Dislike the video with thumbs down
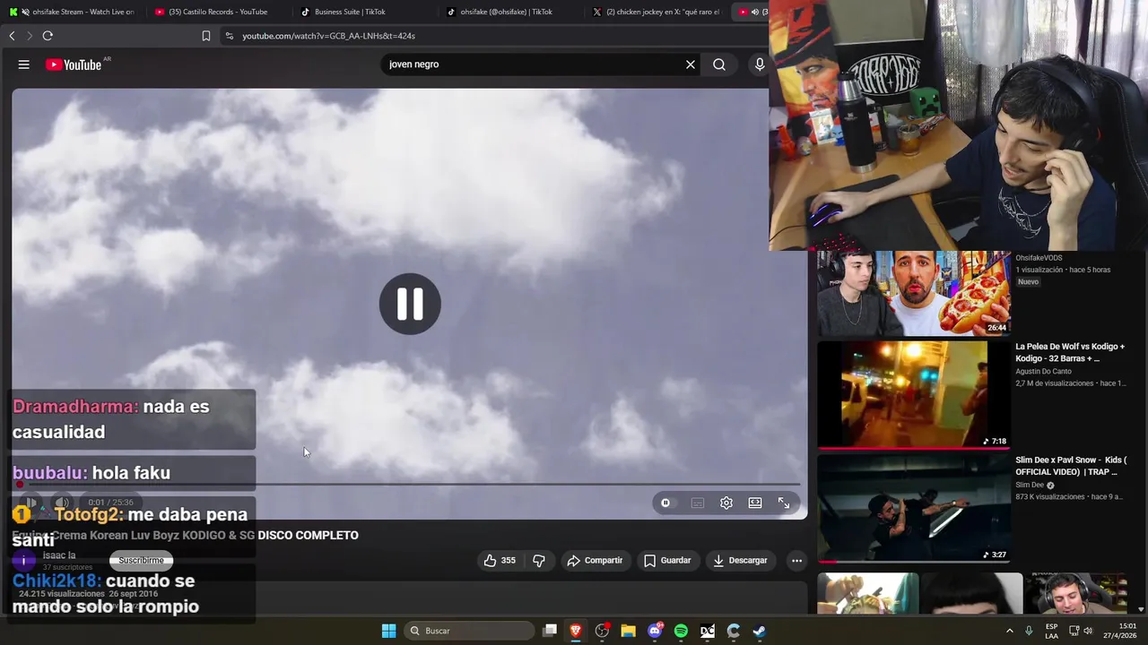The height and width of the screenshot is (645, 1148). (x=539, y=561)
